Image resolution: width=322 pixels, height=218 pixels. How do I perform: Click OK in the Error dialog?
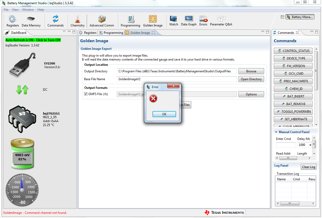coord(164,114)
